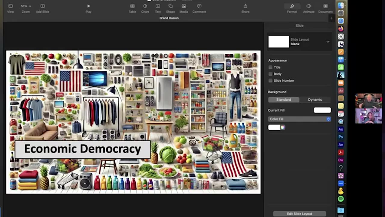This screenshot has height=217, width=385.
Task: Open the Document inspector
Action: tap(325, 8)
